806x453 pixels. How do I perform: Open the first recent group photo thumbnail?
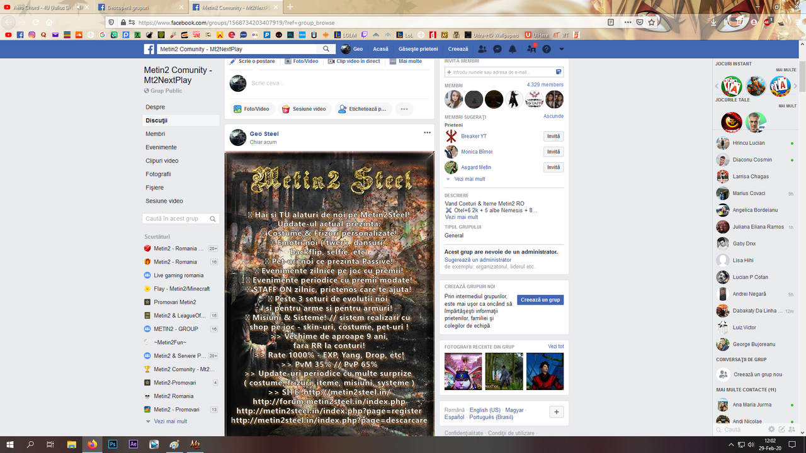[x=463, y=371]
